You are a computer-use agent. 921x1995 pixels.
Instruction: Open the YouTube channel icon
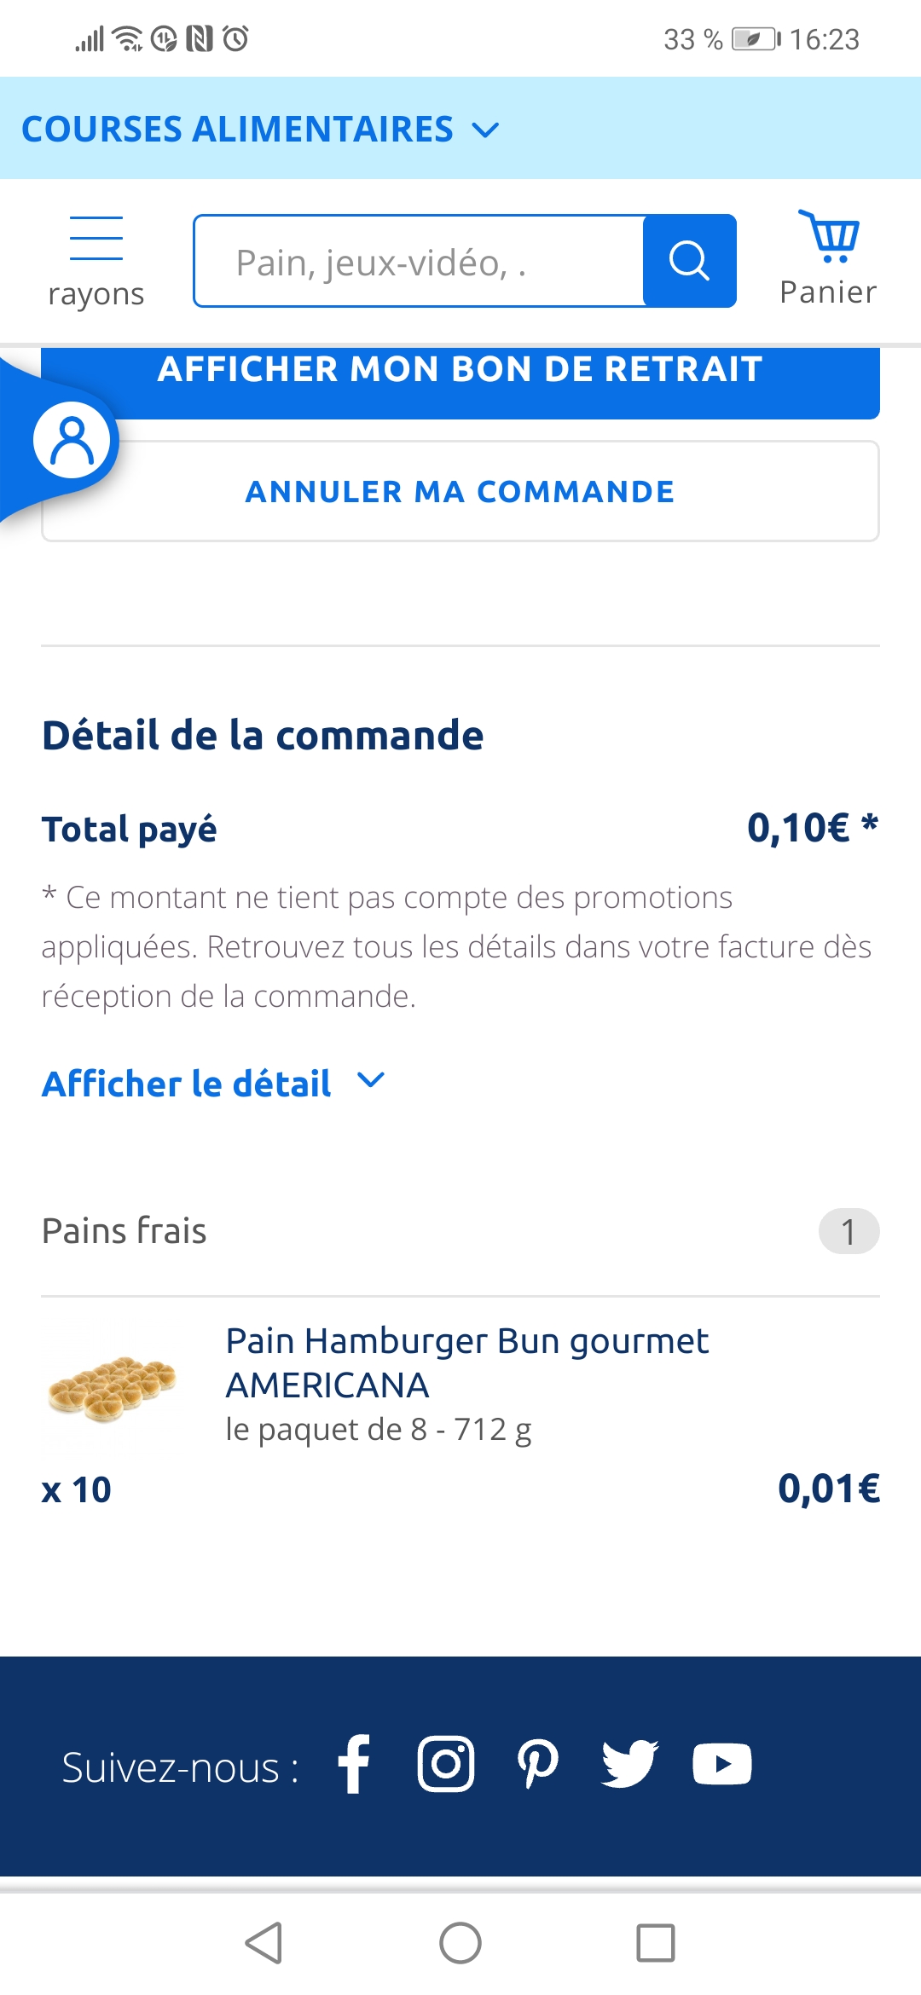(x=721, y=1764)
